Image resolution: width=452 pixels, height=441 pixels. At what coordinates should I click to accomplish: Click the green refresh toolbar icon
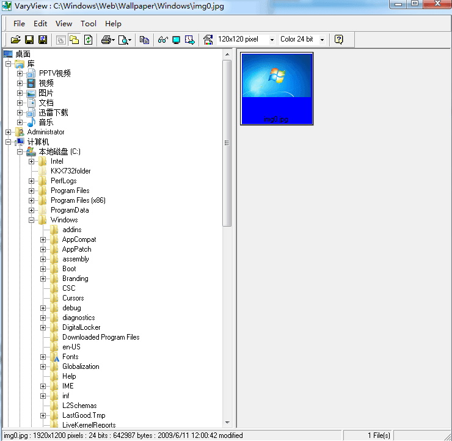click(88, 40)
